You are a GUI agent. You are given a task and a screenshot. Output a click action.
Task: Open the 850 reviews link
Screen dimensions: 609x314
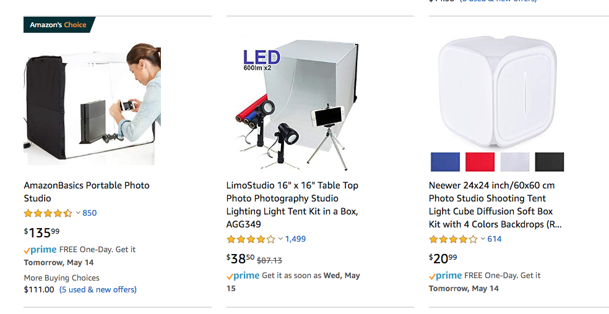coord(90,213)
